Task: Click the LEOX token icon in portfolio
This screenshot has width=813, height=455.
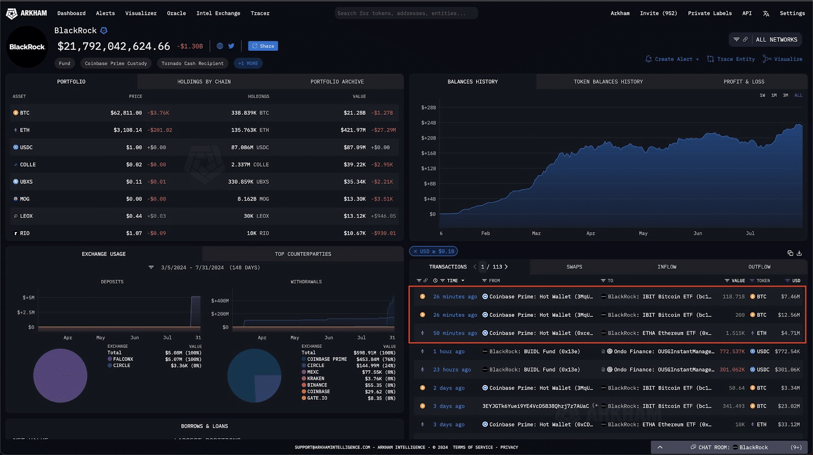Action: click(x=16, y=216)
